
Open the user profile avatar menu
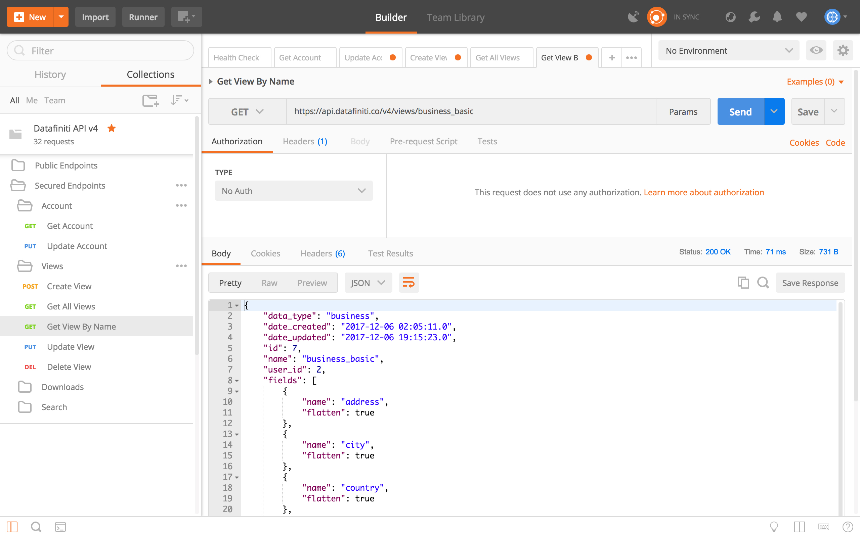pyautogui.click(x=835, y=17)
